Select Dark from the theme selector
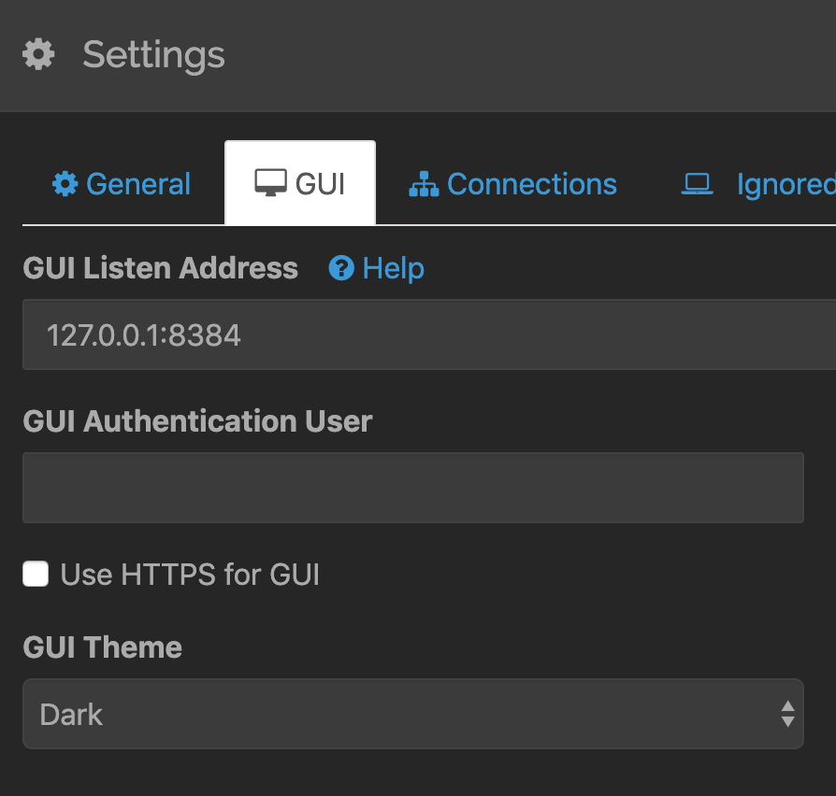This screenshot has height=796, width=836. coord(413,713)
